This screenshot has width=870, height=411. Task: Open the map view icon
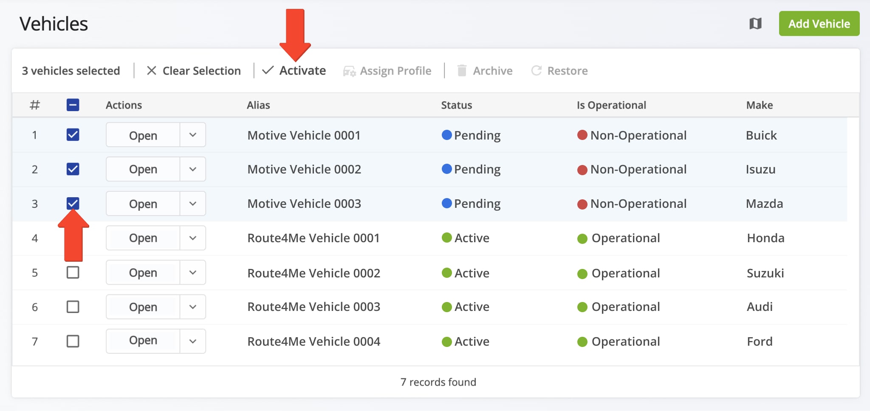click(x=755, y=23)
